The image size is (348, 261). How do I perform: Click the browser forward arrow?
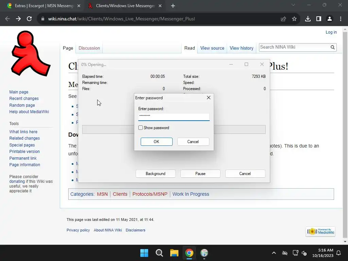[18, 19]
